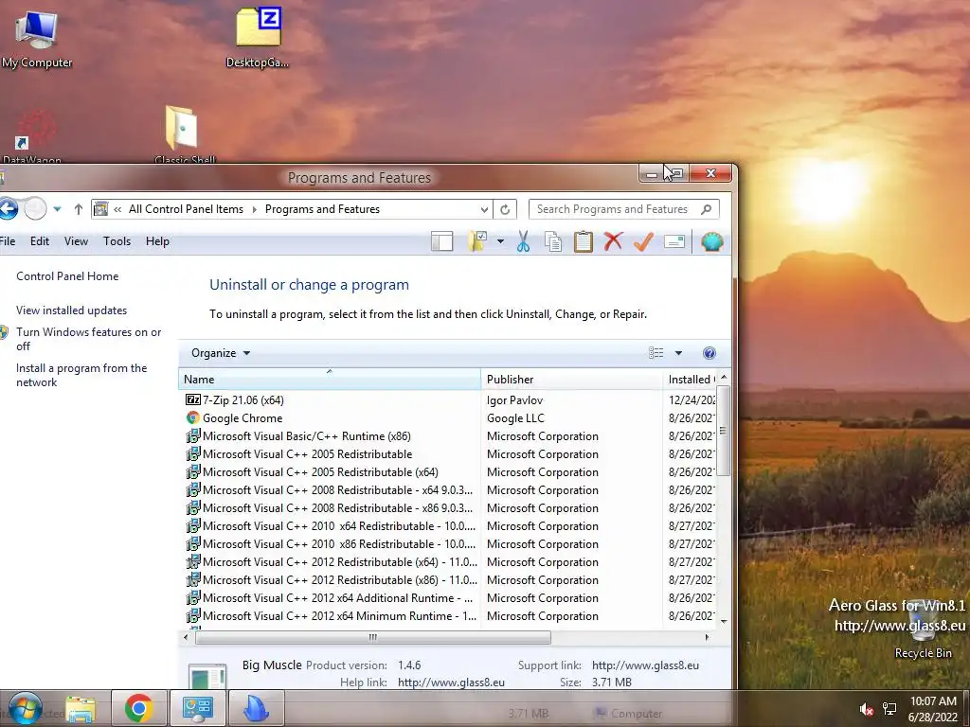The image size is (970, 727).
Task: Select Google Chrome in the program list
Action: click(x=242, y=417)
